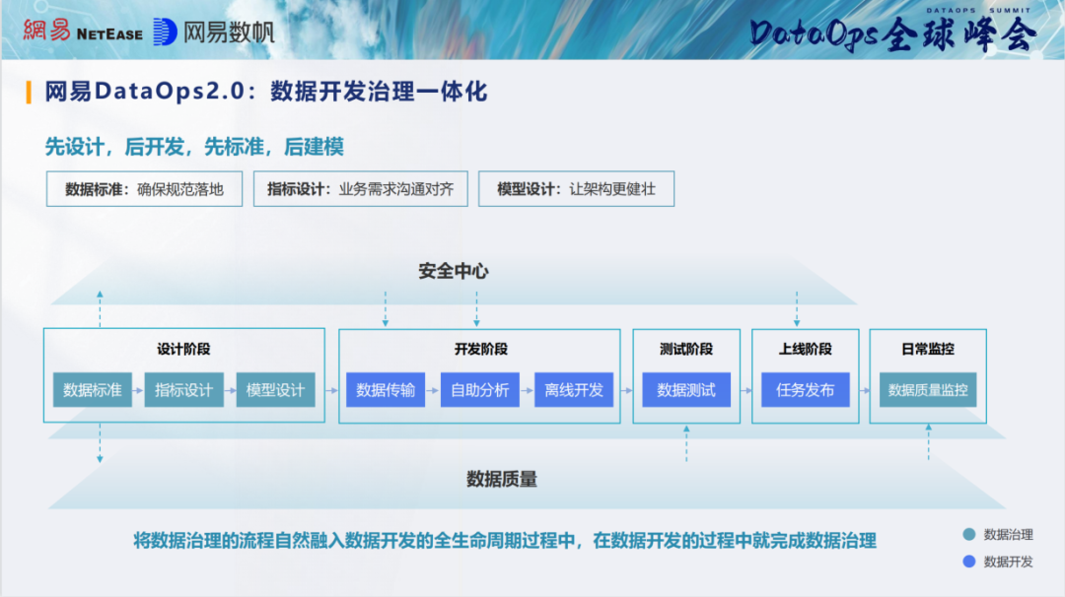Viewport: 1065px width, 597px height.
Task: Click the 开发阶段 stage label
Action: point(481,349)
